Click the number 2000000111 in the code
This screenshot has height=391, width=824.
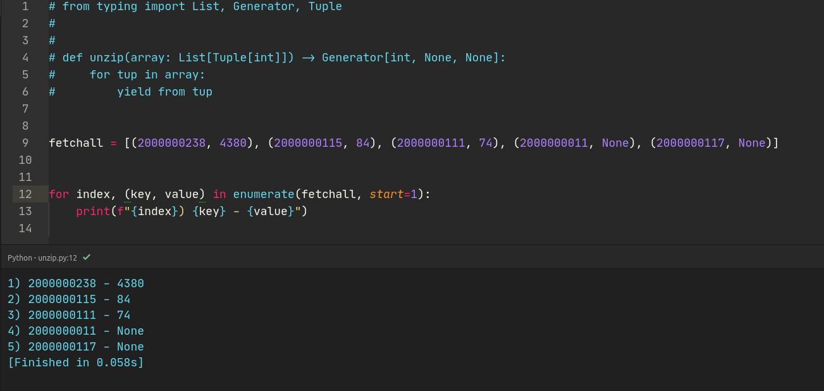click(x=431, y=143)
